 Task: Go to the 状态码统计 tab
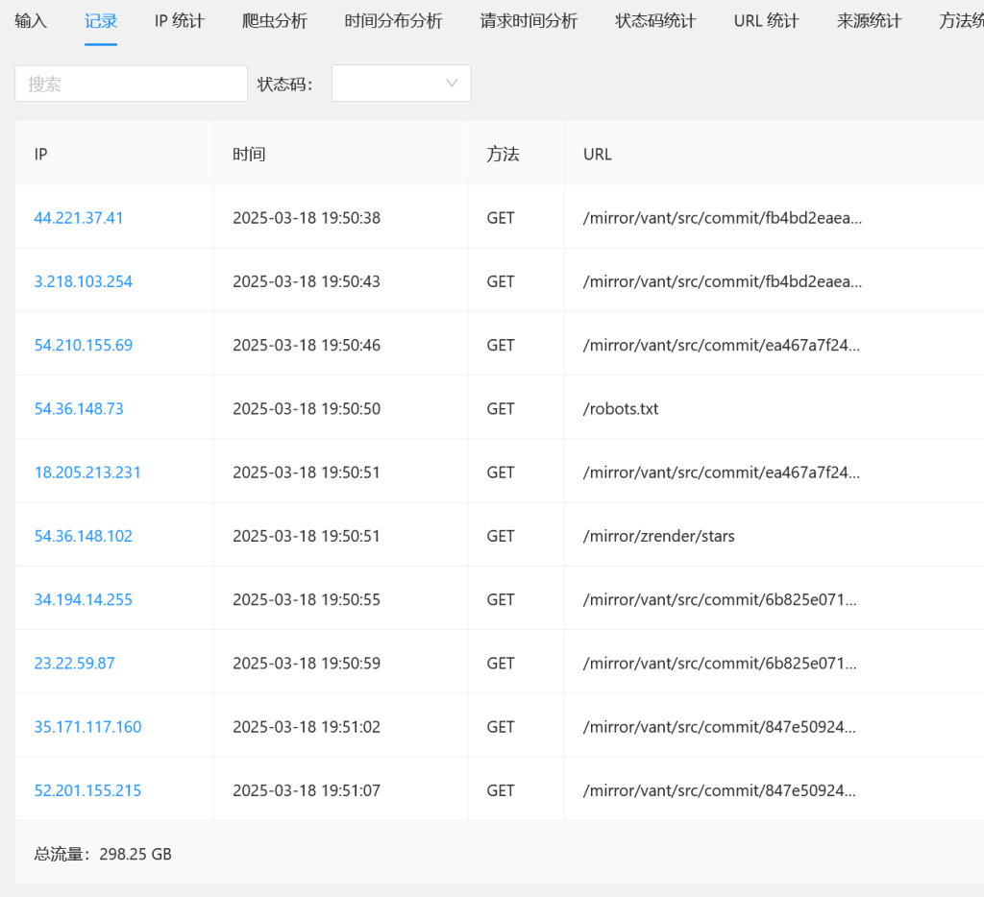point(655,20)
